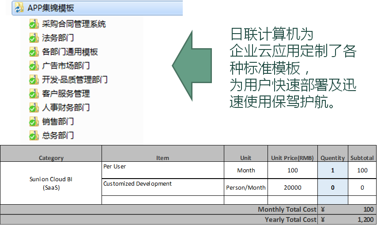The image size is (377, 225).
Task: Select the 广告市场部门 entry
Action: point(66,66)
